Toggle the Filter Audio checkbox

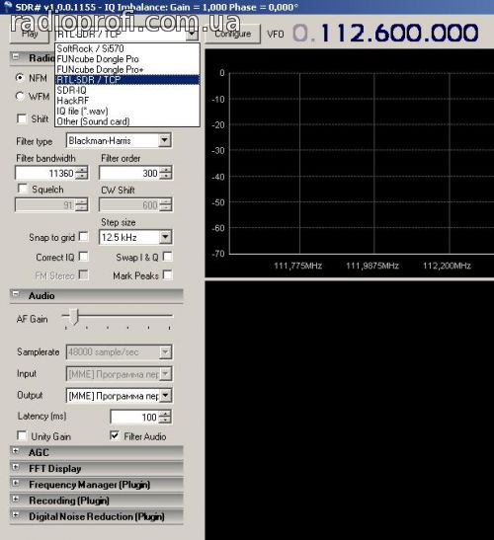pyautogui.click(x=115, y=435)
